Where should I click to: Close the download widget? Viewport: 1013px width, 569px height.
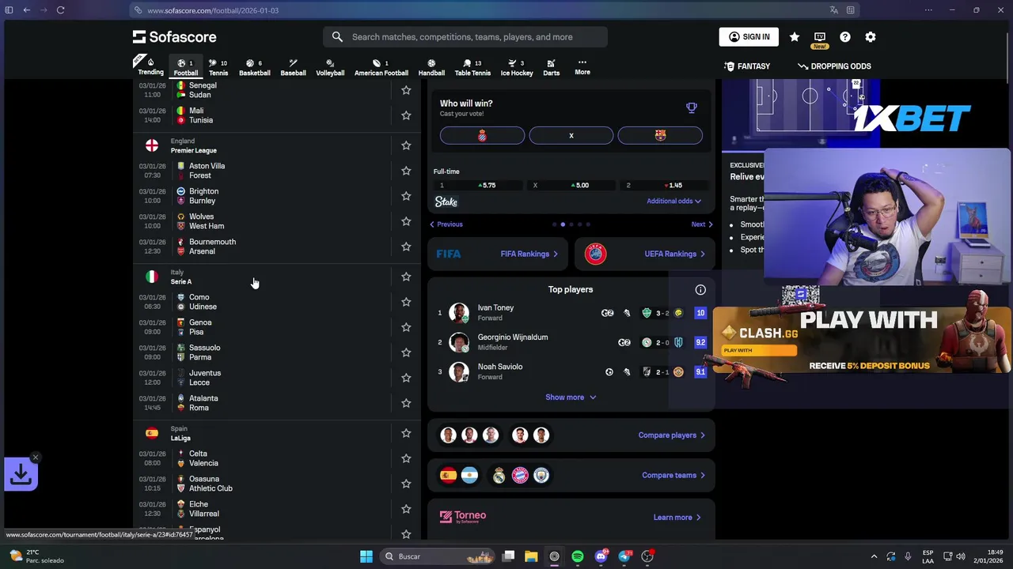pos(35,458)
